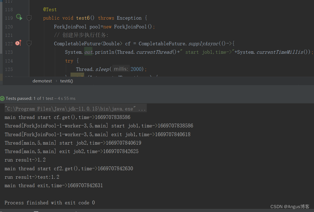
Task: Expand breadcrumb chevron between demotest and test6
Action: point(57,81)
